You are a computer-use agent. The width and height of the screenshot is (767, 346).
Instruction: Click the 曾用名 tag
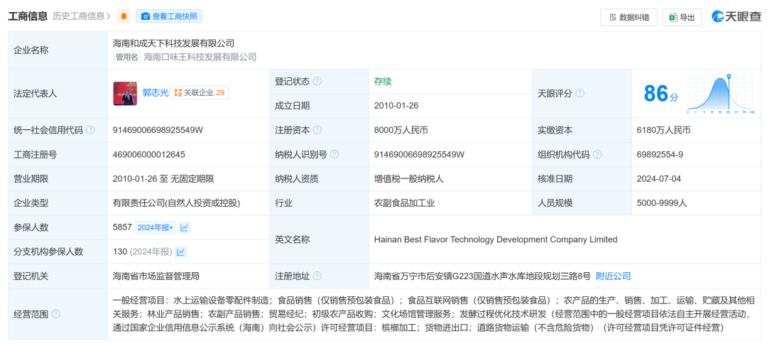(x=127, y=57)
